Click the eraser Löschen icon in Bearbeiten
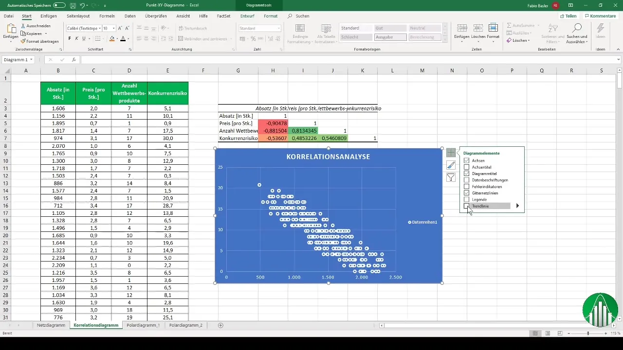 pos(509,40)
